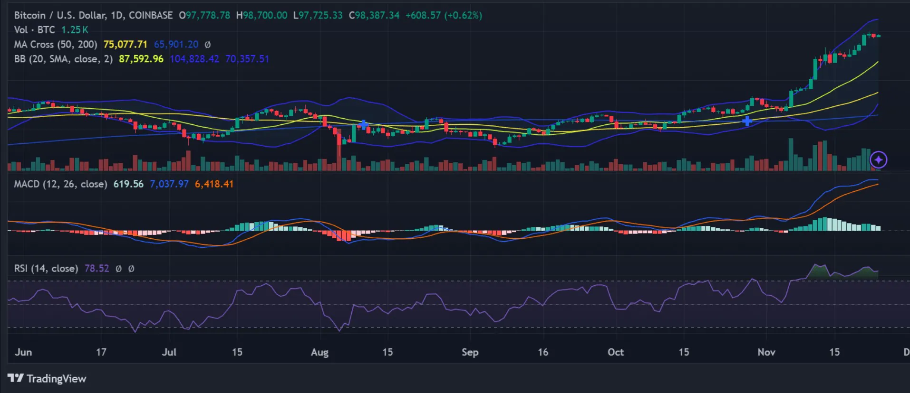The height and width of the screenshot is (393, 910).
Task: Select the MACD (12, 26, close) label
Action: pyautogui.click(x=60, y=184)
